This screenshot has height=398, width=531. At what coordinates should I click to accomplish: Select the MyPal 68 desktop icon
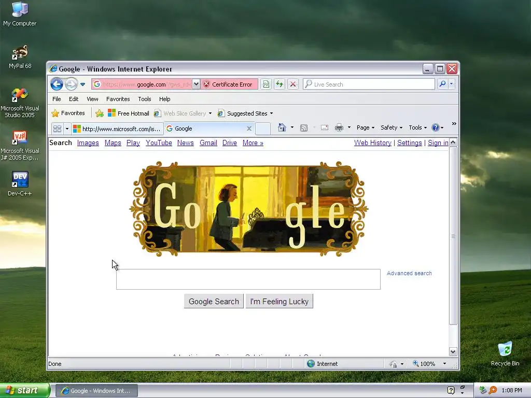(x=20, y=56)
